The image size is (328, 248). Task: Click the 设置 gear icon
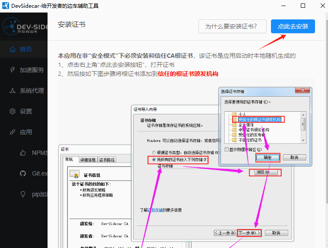click(x=13, y=111)
